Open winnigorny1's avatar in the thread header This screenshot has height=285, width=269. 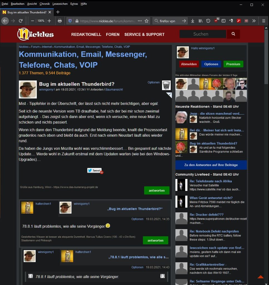[28, 89]
